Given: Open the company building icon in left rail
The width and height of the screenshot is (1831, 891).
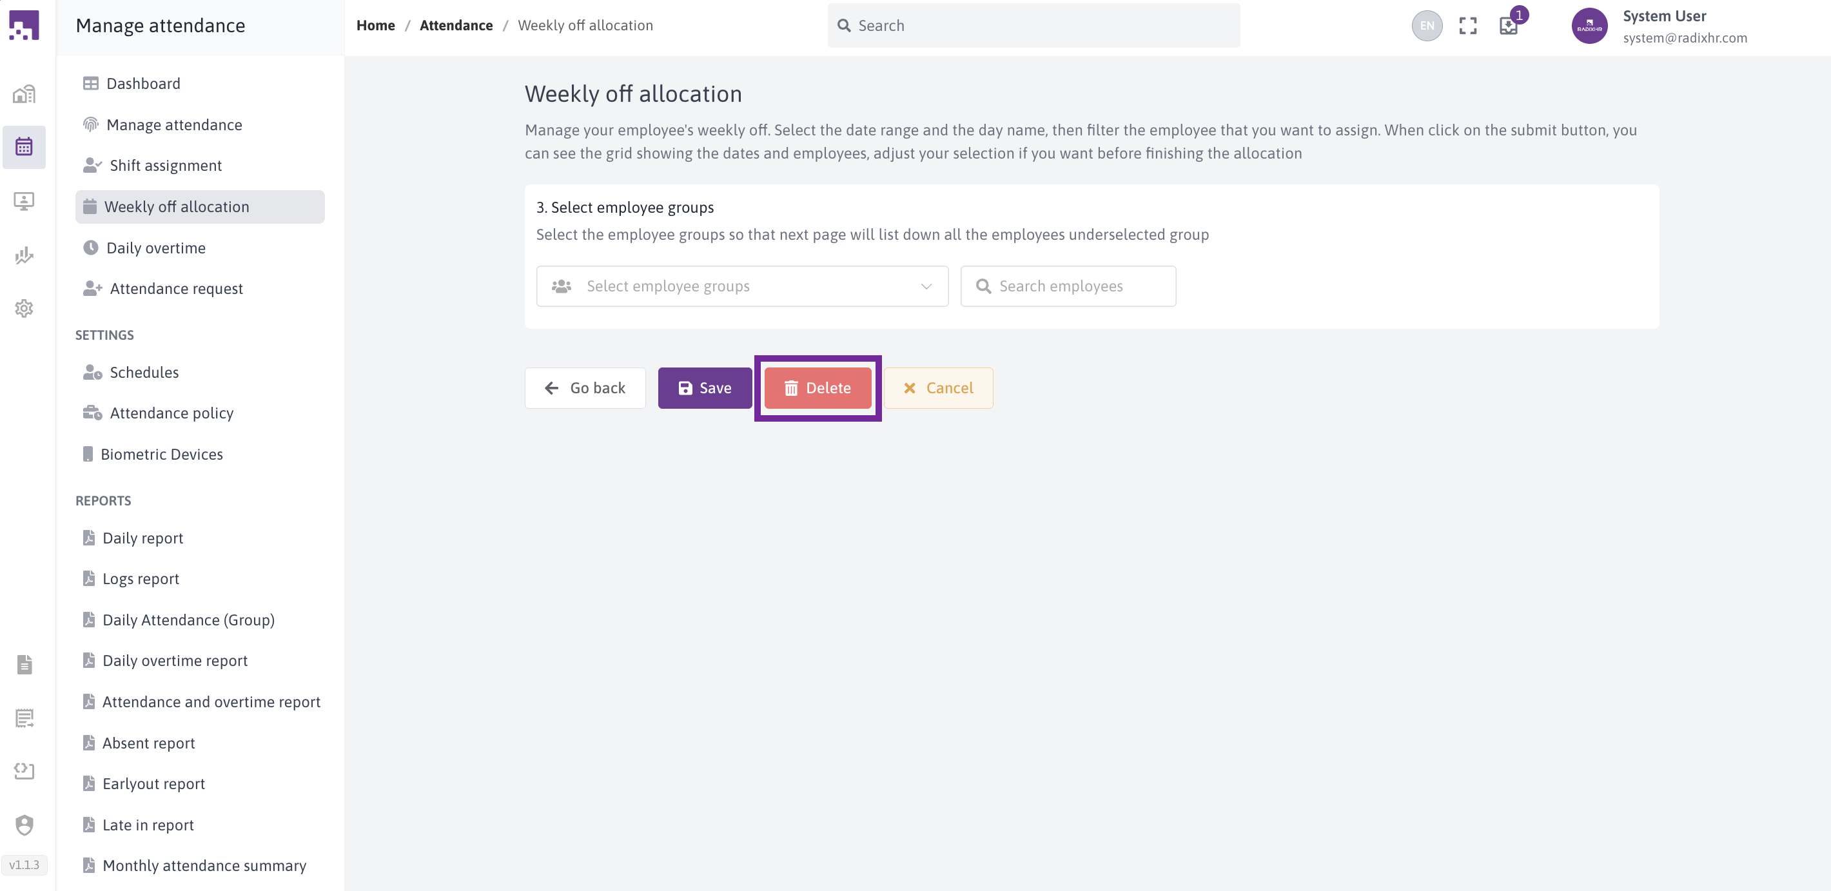Looking at the screenshot, I should point(24,93).
